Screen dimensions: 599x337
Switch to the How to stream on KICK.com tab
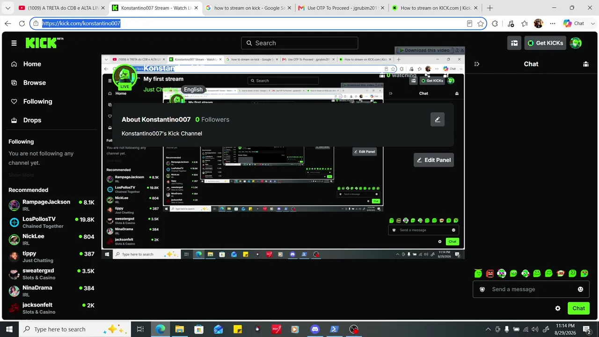click(434, 8)
